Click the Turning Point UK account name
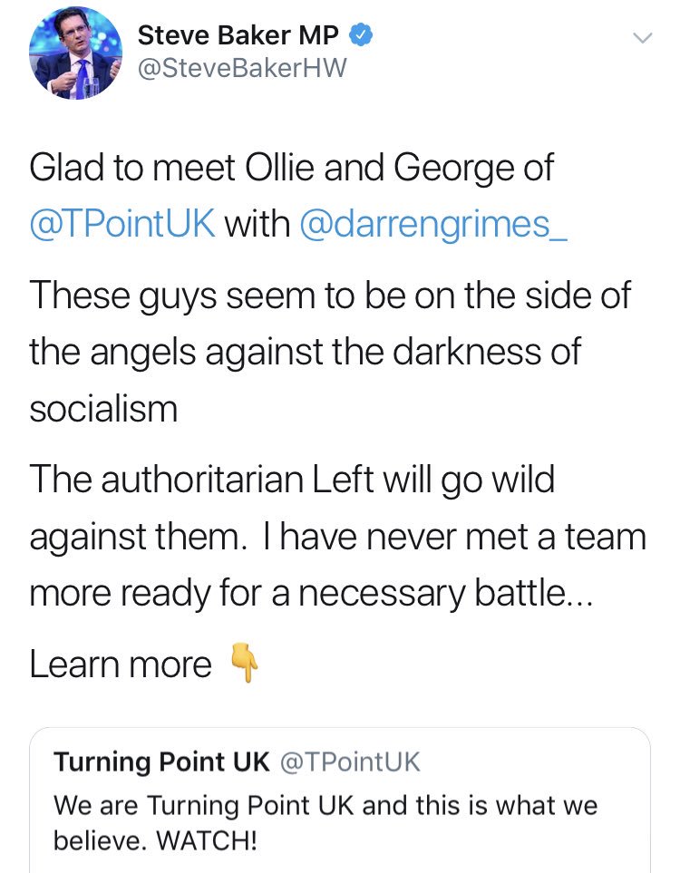This screenshot has width=680, height=873. (161, 761)
